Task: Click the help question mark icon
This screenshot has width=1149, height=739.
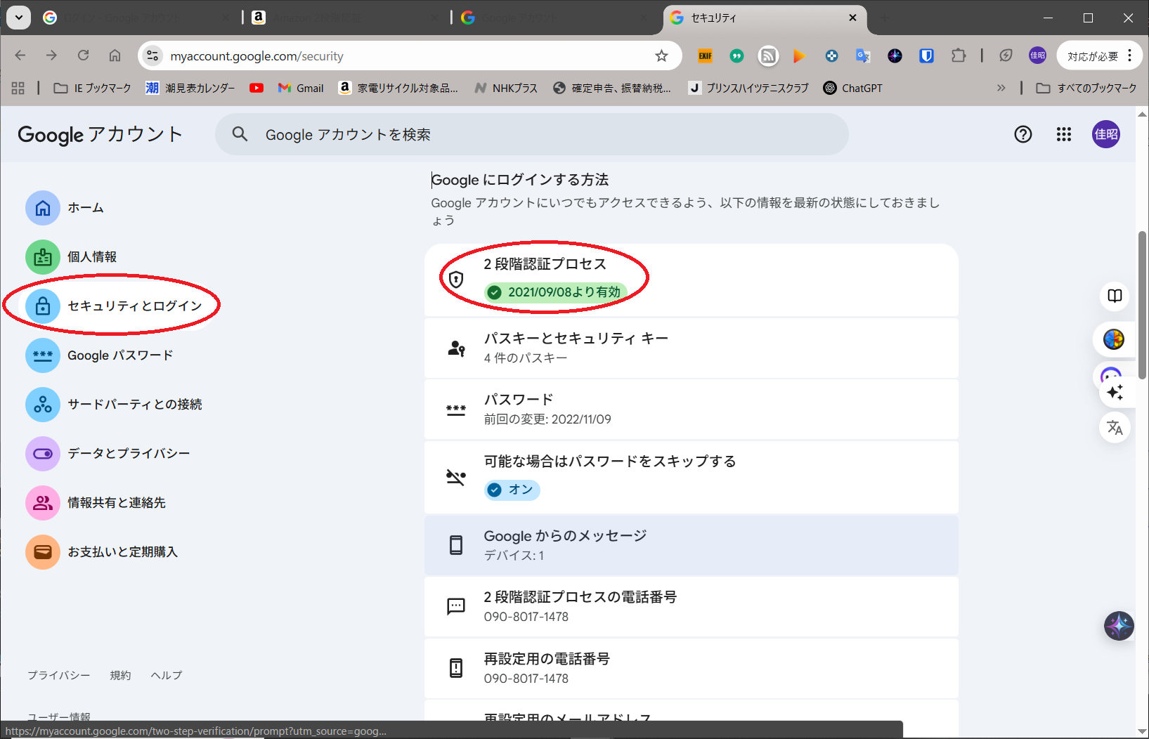Action: pos(1023,134)
